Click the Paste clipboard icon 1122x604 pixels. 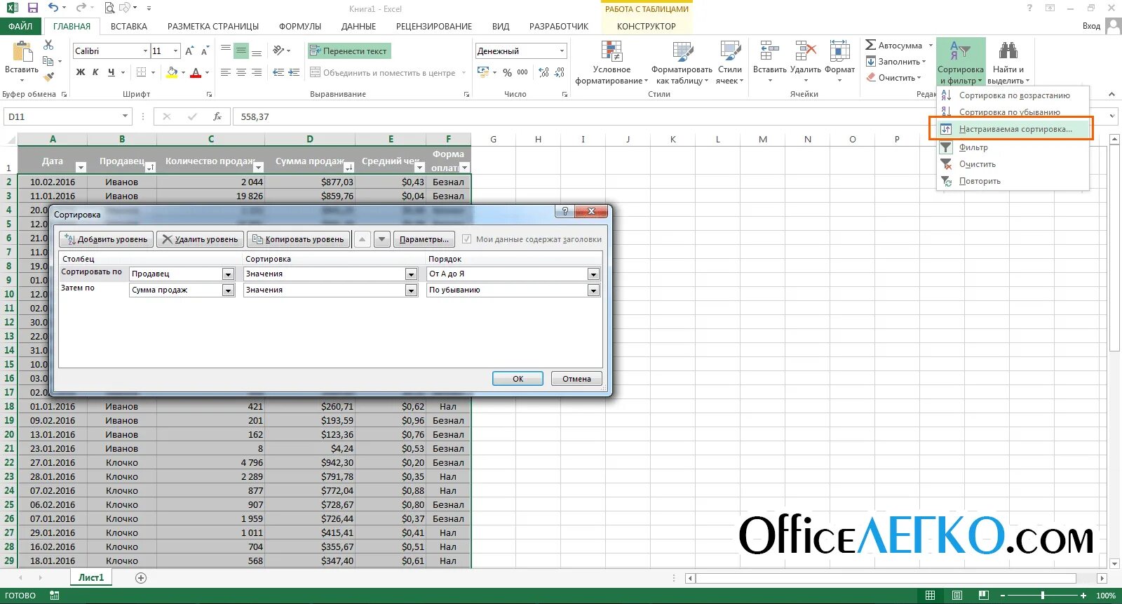click(22, 52)
